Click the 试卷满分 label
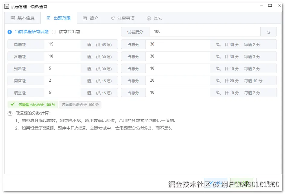Viewport: 285px width, 194px height. [135, 32]
